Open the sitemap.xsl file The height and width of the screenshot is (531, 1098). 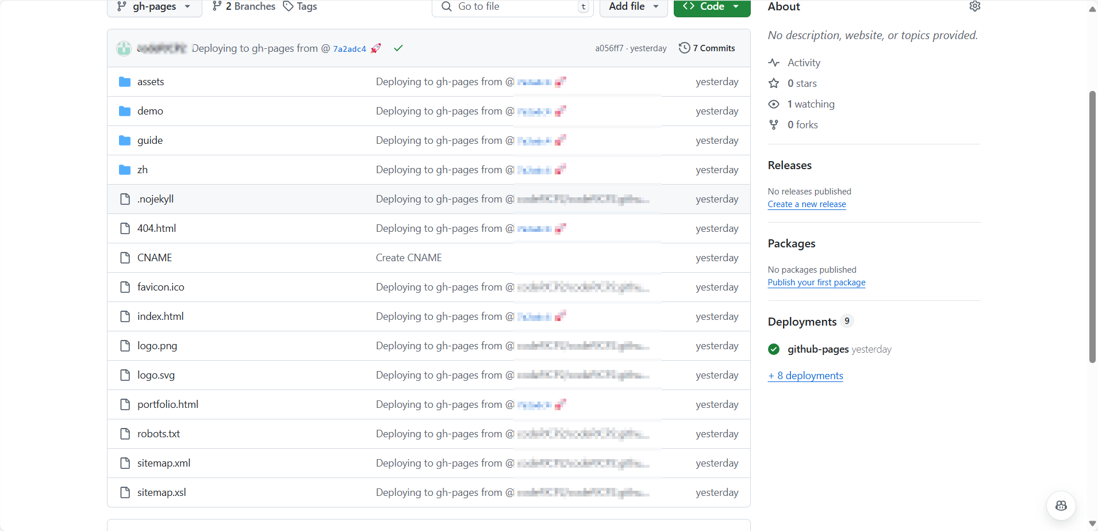[x=162, y=492]
